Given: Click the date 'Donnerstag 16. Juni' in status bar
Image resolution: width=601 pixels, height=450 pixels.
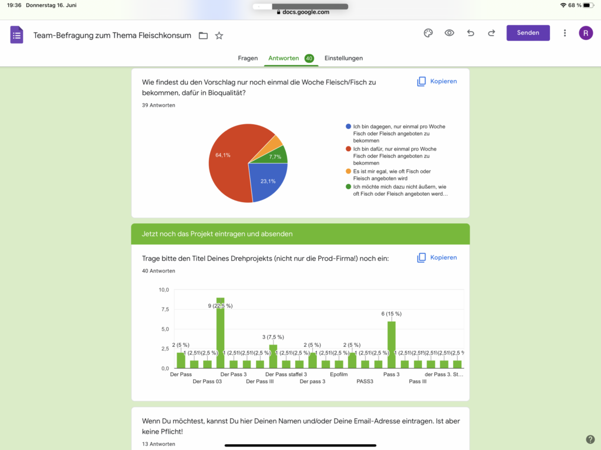Looking at the screenshot, I should coord(51,5).
